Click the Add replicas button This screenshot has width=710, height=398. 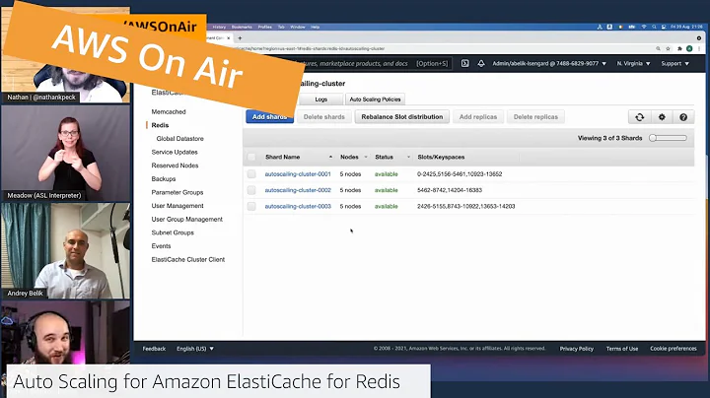click(478, 116)
